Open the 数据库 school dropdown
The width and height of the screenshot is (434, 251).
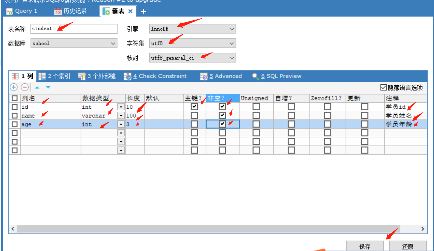pos(74,43)
